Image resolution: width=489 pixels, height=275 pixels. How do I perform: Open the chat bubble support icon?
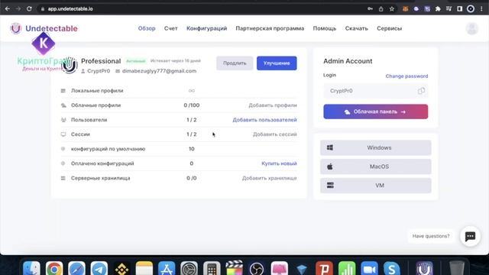[470, 236]
